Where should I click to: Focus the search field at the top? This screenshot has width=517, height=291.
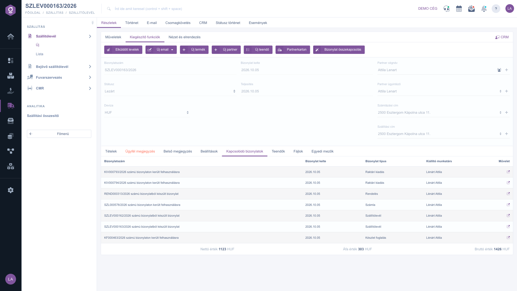pos(148,9)
